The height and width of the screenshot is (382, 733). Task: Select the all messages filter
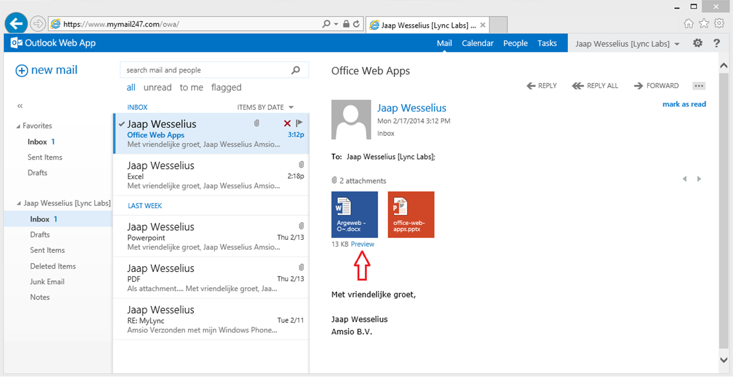tap(131, 88)
